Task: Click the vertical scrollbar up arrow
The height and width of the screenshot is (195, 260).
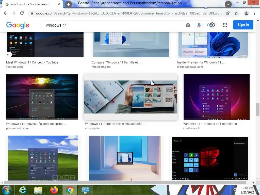Action: (258, 20)
